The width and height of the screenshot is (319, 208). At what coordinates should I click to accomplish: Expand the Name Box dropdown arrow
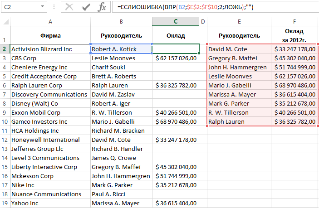42,7
